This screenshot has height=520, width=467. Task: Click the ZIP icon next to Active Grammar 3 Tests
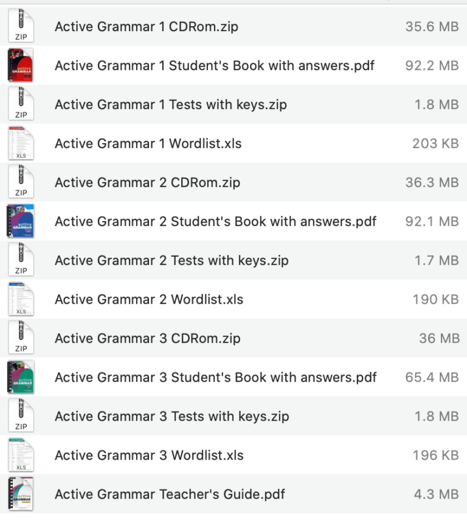(21, 416)
